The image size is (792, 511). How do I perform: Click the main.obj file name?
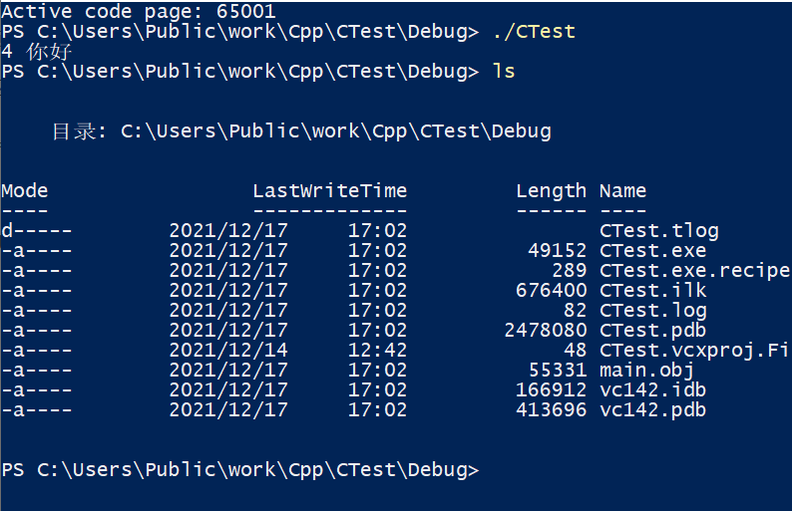click(x=646, y=371)
